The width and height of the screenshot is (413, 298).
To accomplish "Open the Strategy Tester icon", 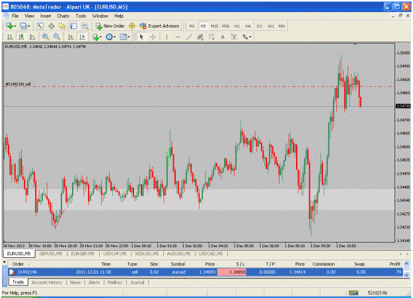I will (x=85, y=26).
